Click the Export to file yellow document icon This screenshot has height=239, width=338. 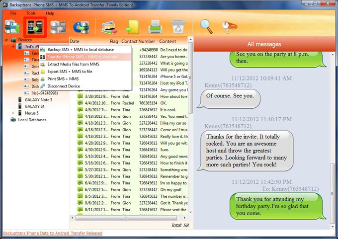coord(132,27)
